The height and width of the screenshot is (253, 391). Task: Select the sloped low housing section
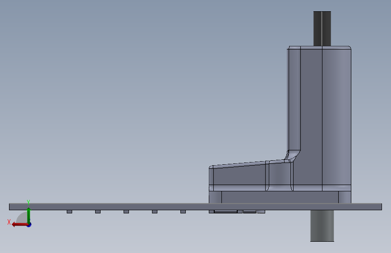click(249, 176)
